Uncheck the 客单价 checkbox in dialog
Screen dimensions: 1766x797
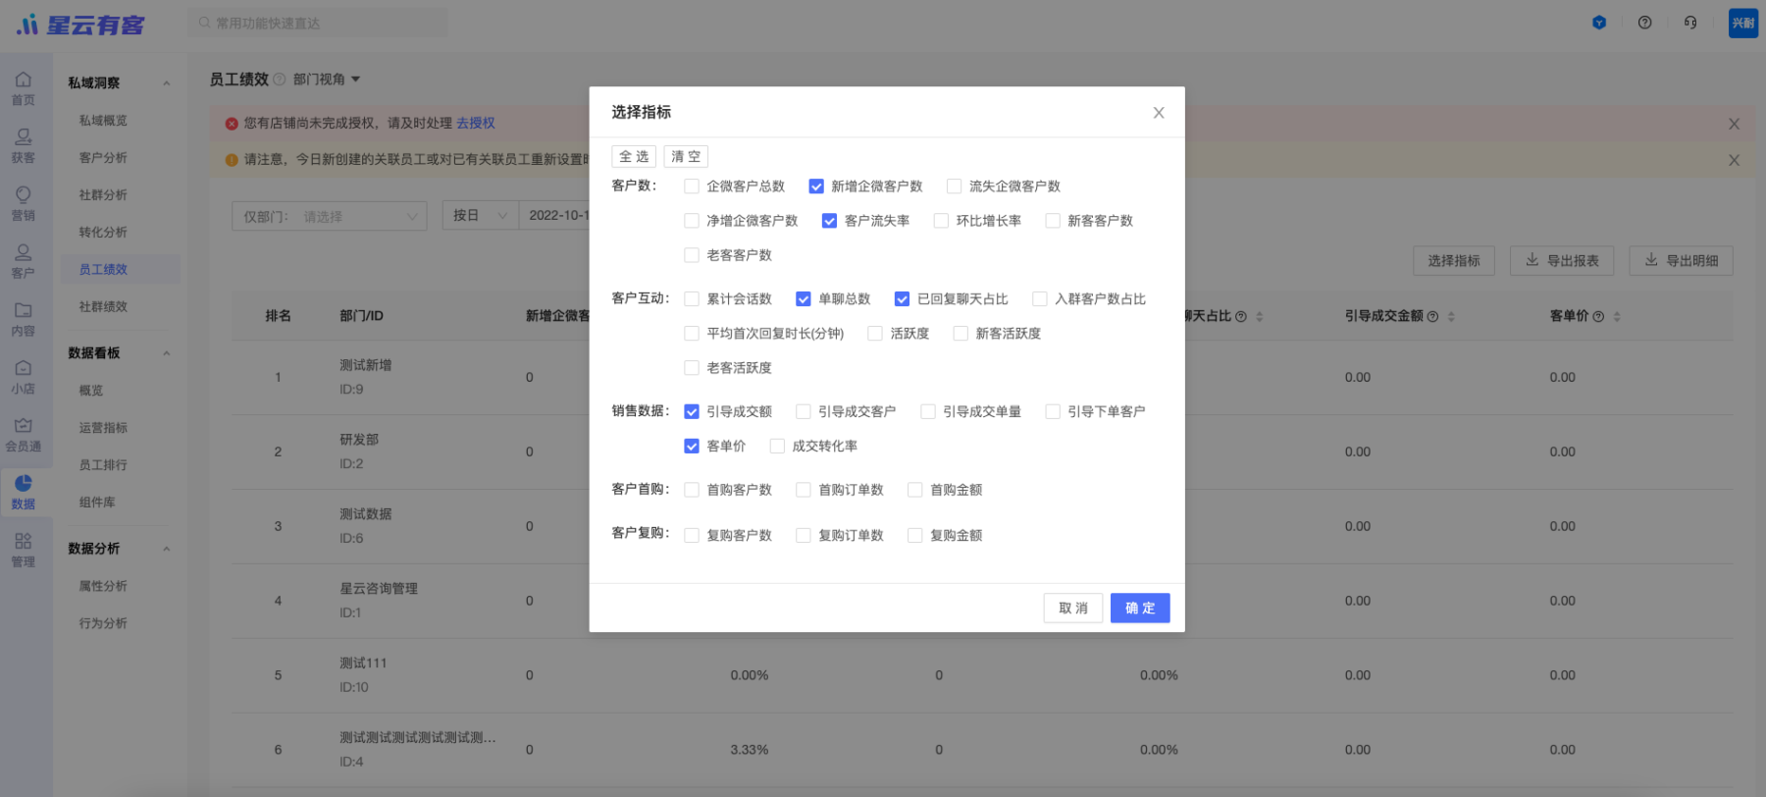point(692,447)
